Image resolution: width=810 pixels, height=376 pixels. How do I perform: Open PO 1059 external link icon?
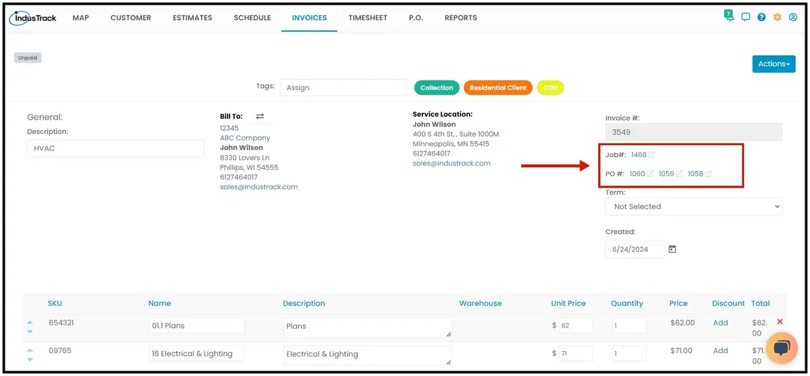pos(679,174)
